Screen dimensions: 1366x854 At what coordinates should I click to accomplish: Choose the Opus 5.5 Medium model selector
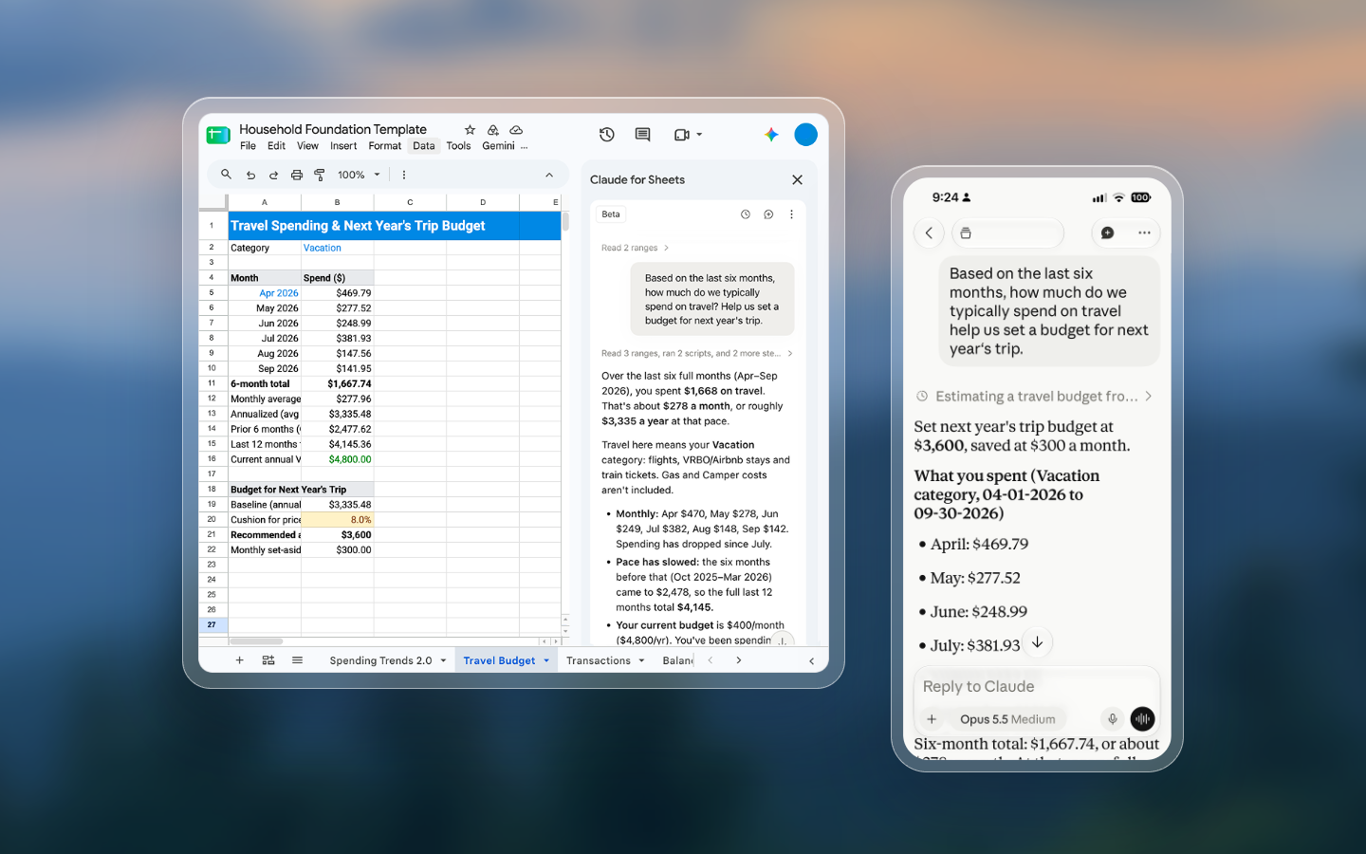(1007, 719)
